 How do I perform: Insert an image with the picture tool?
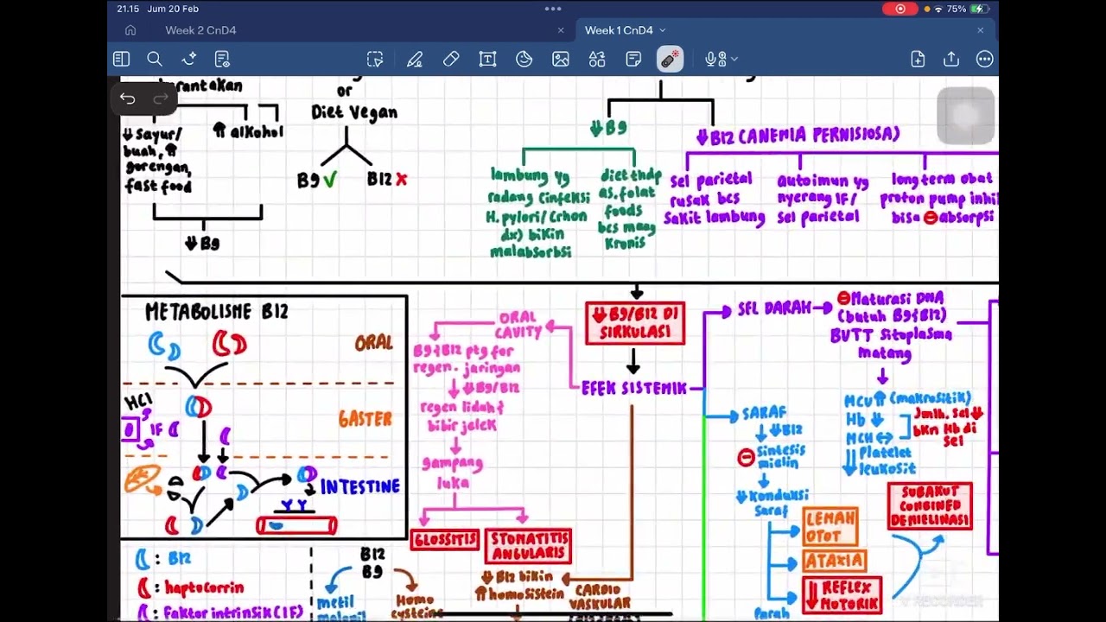561,59
